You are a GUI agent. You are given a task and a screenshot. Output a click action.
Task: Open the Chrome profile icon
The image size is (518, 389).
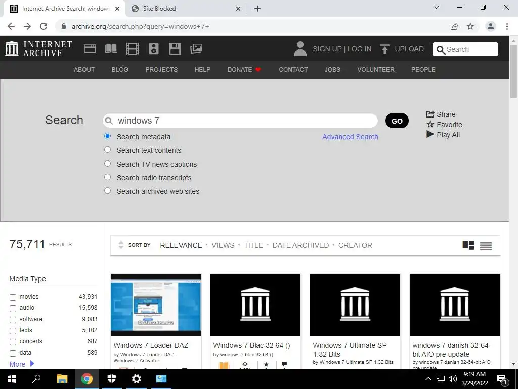tap(491, 26)
